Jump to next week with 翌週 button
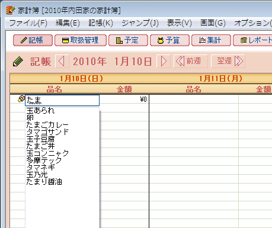The height and width of the screenshot is (228, 272). 228,61
